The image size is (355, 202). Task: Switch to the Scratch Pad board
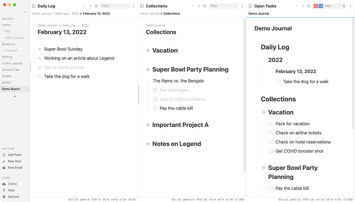coord(11,70)
